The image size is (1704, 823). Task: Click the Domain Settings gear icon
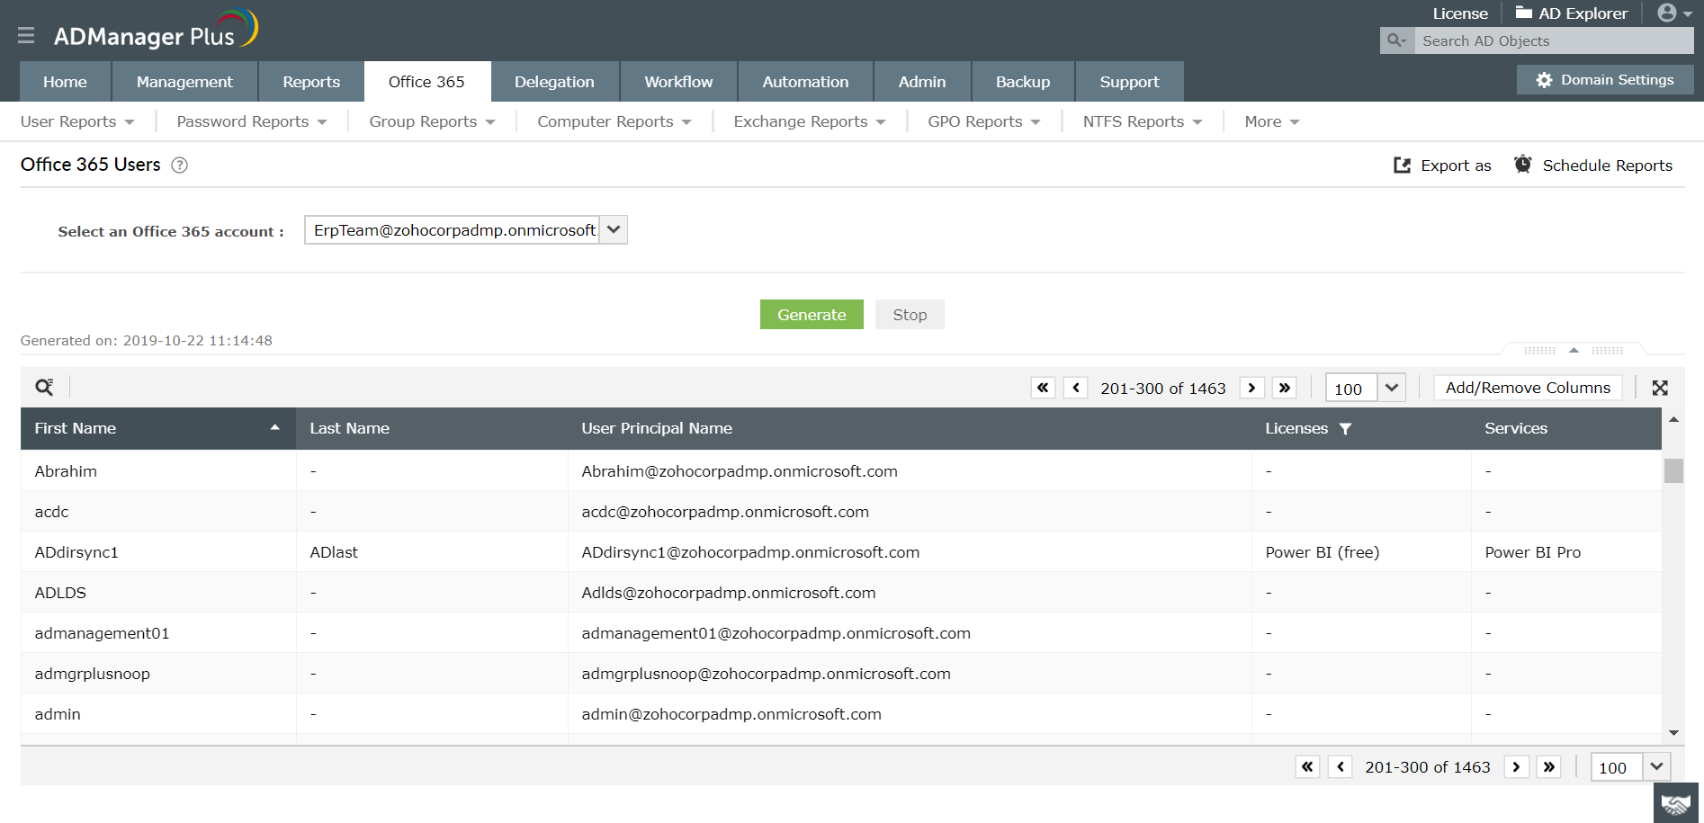click(x=1545, y=80)
